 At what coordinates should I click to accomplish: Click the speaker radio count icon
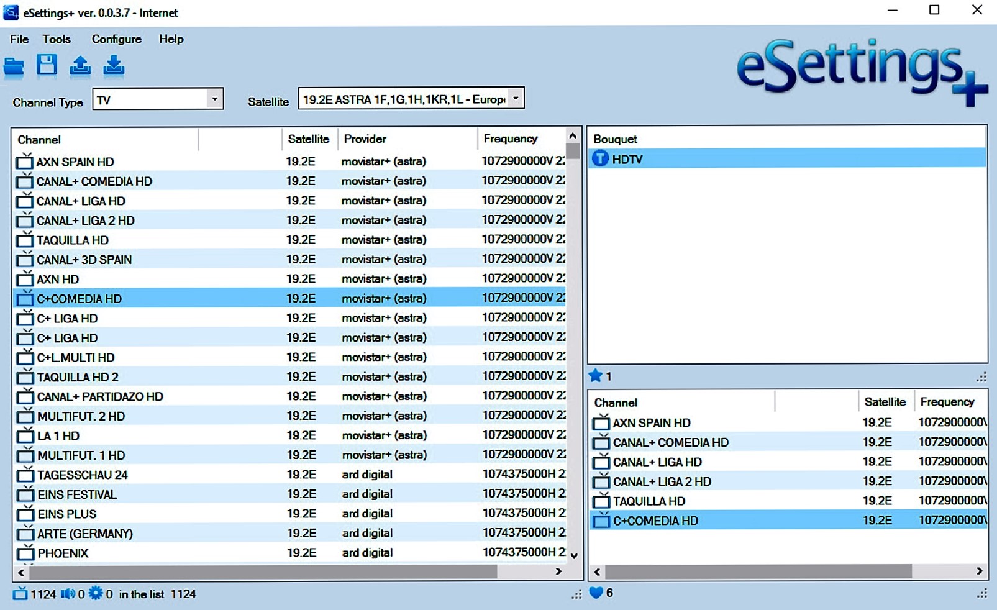68,594
